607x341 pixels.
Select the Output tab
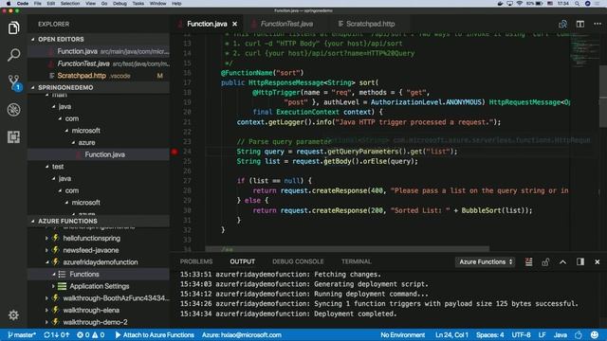click(x=243, y=261)
